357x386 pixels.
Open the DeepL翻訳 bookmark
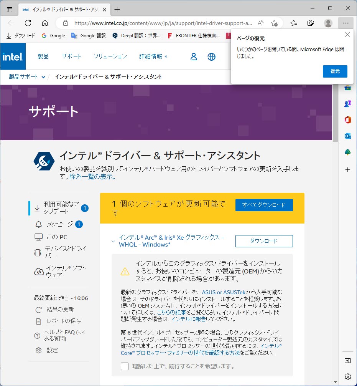point(137,36)
